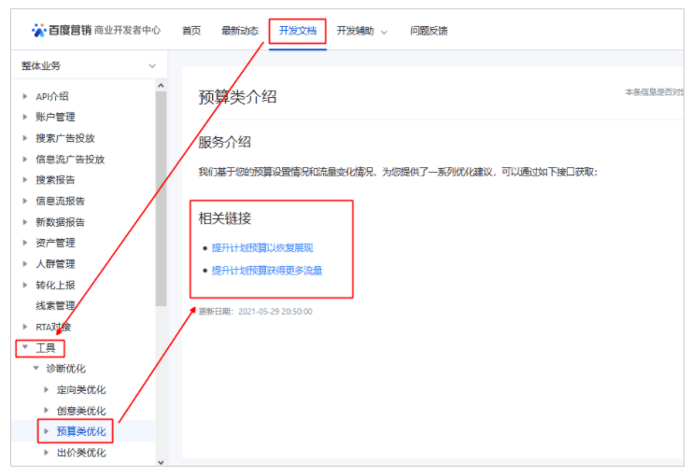This screenshot has height=475, width=691.
Task: Open 线索管理 in the sidebar
Action: click(55, 305)
